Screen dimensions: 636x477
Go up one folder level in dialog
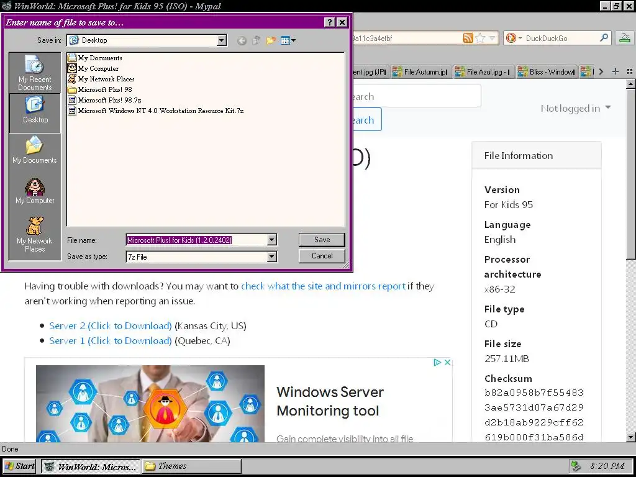[257, 40]
